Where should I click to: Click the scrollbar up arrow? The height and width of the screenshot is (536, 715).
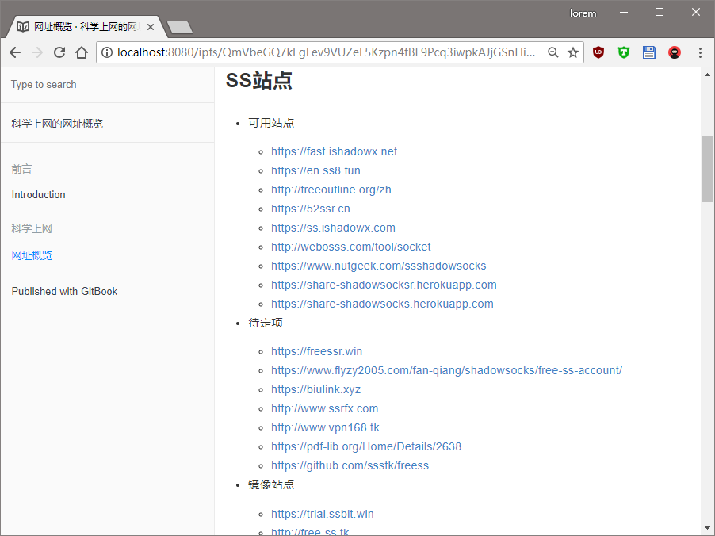[x=707, y=75]
